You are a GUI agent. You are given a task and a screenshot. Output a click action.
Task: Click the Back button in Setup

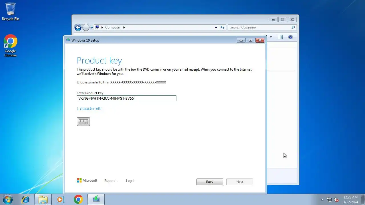[210, 182]
